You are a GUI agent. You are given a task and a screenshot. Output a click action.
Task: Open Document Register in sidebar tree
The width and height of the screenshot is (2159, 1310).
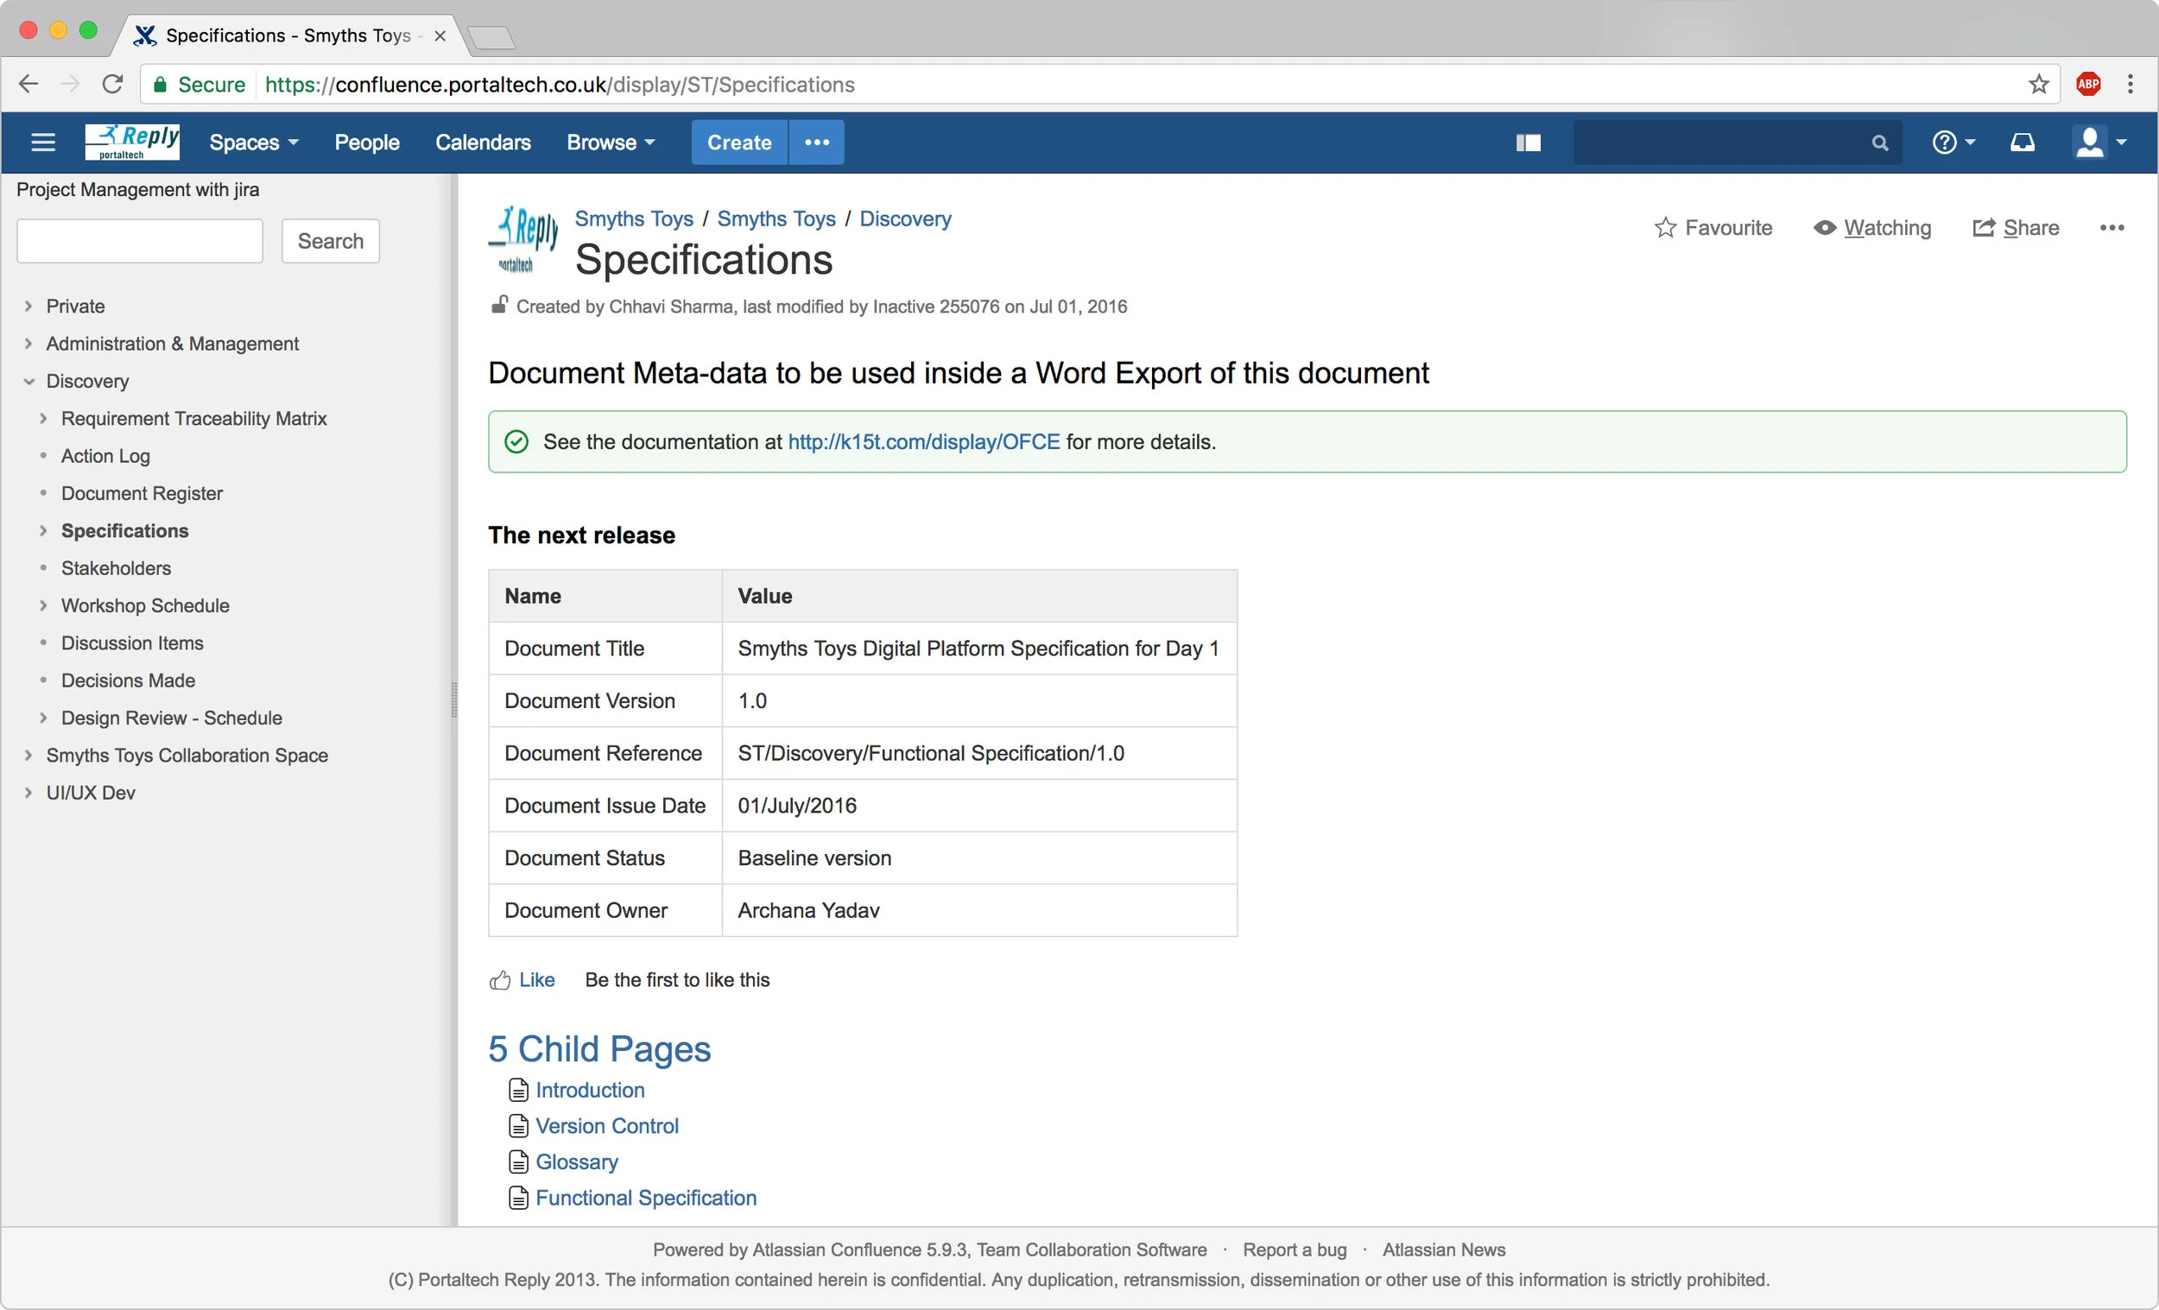pos(142,493)
